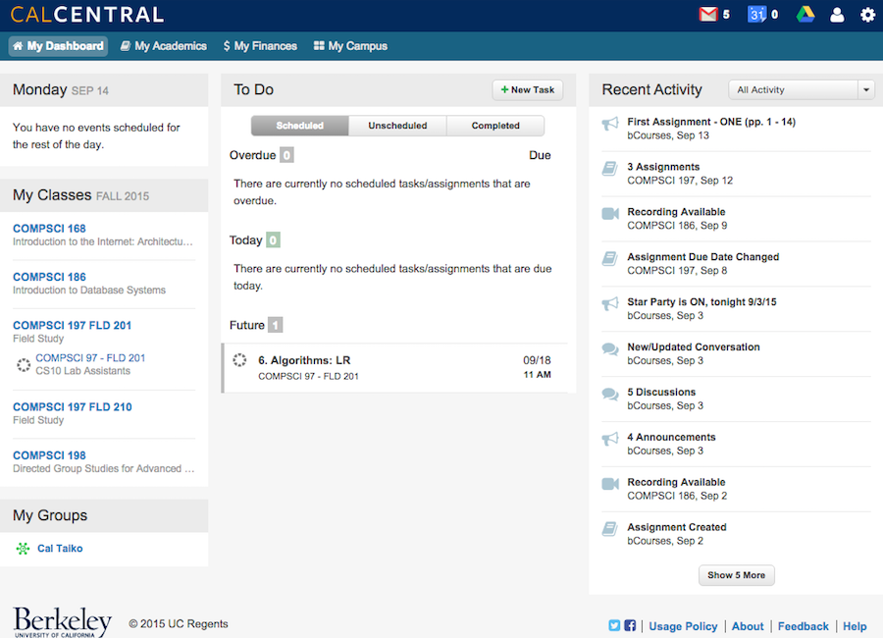
Task: Click the Future count badge
Action: click(x=275, y=325)
